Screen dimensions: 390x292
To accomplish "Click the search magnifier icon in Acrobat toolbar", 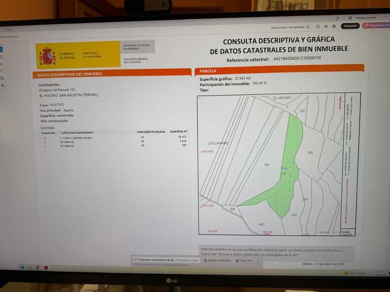I will (x=308, y=27).
